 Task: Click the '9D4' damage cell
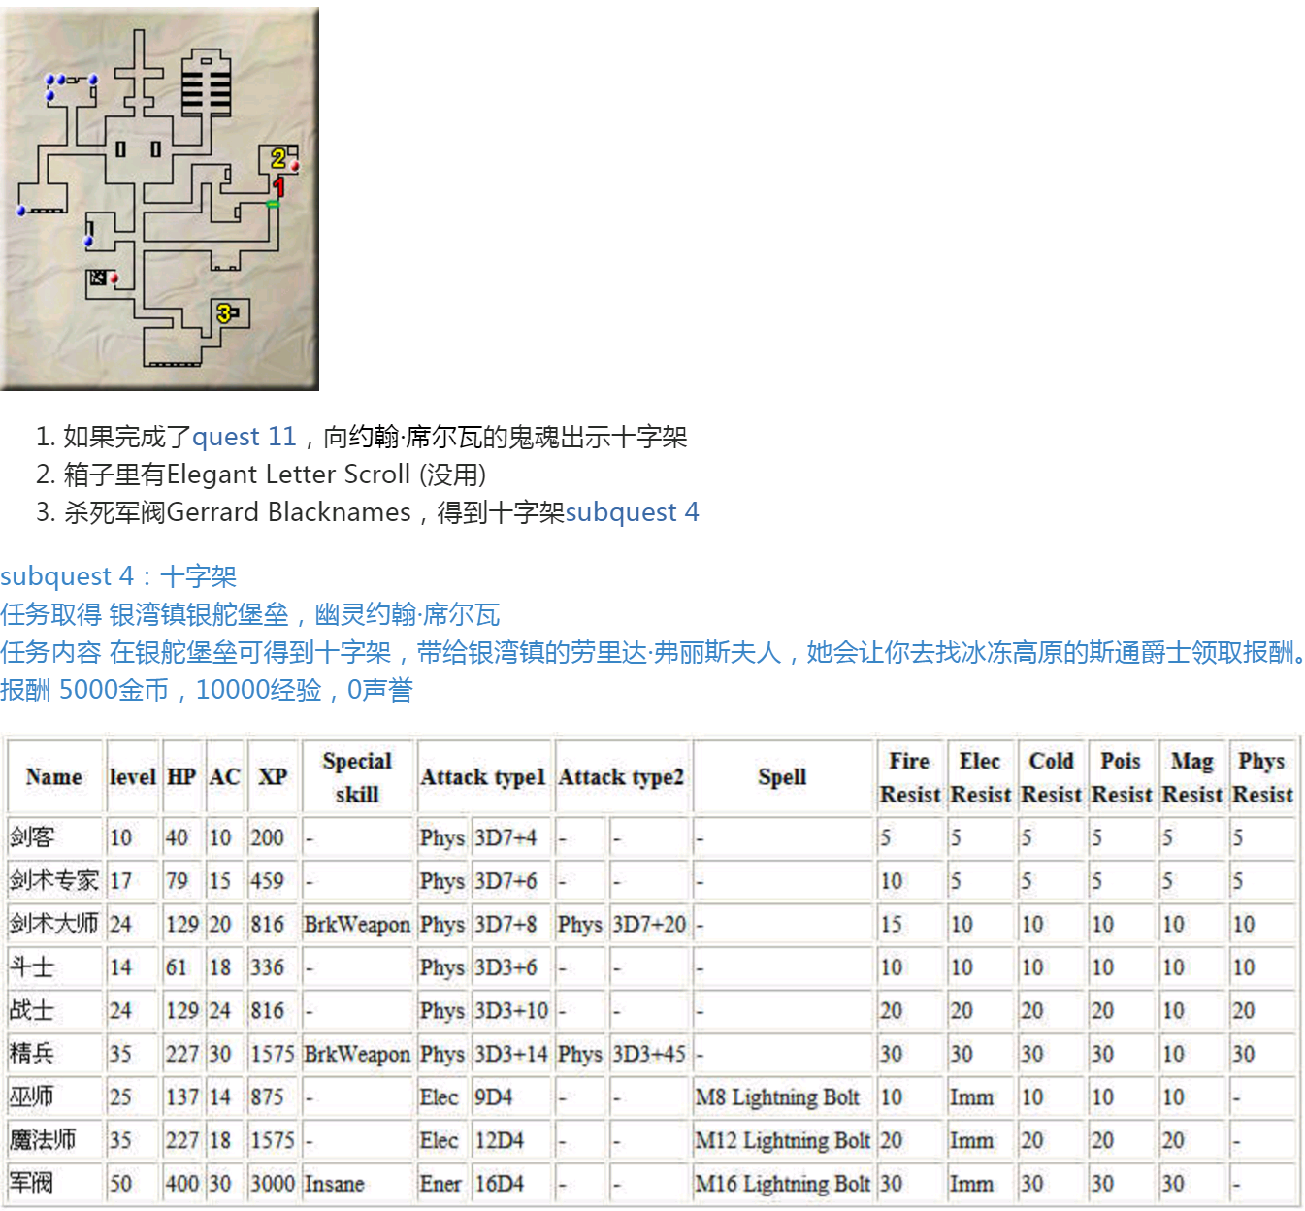(511, 1096)
